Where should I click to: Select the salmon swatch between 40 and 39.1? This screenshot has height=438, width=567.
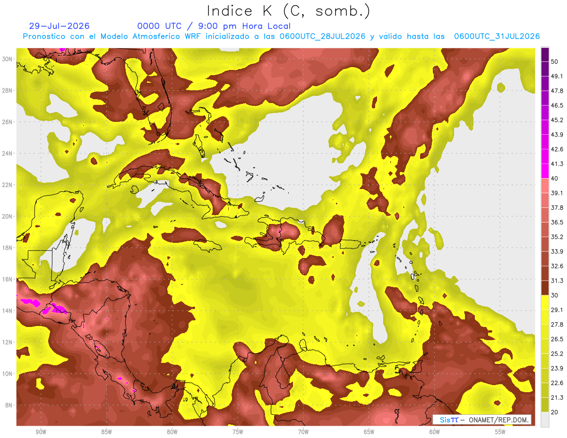pyautogui.click(x=545, y=186)
